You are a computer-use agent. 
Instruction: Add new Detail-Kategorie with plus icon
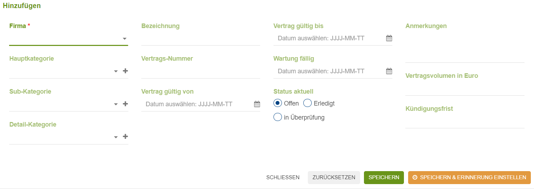125,137
